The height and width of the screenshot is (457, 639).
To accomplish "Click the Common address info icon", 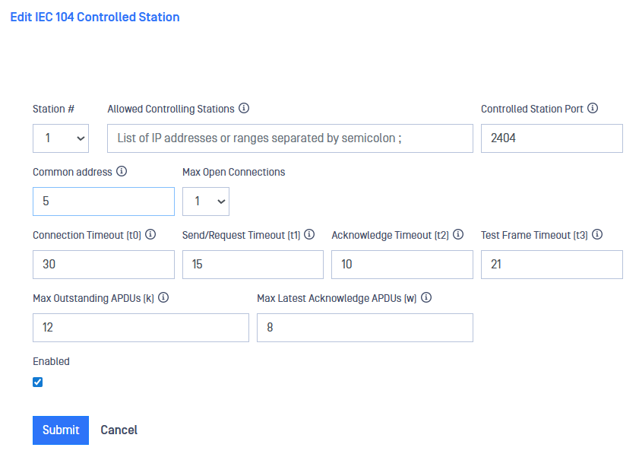I will (x=122, y=172).
